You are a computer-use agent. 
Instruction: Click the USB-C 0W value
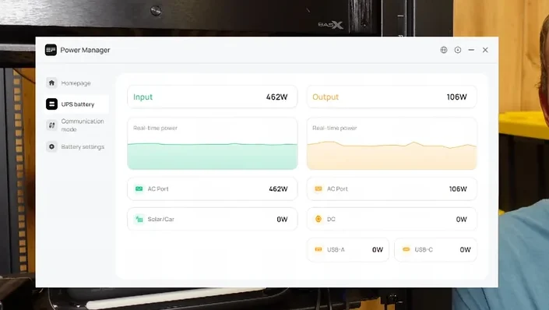pyautogui.click(x=466, y=250)
